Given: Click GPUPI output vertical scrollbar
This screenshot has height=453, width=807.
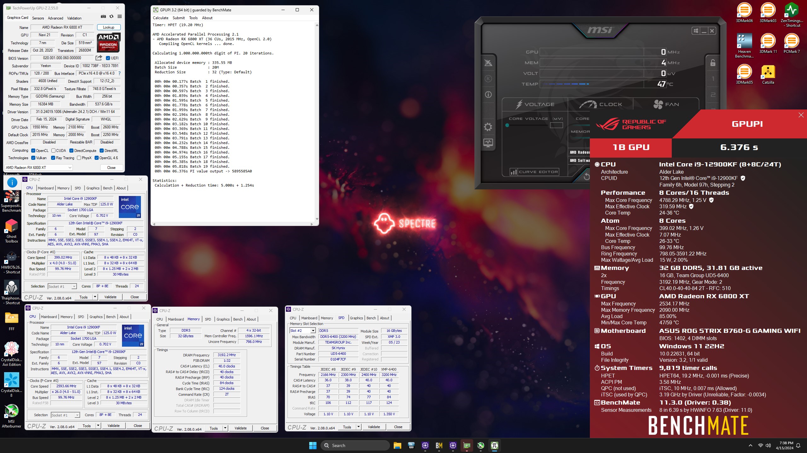Looking at the screenshot, I should pyautogui.click(x=317, y=122).
